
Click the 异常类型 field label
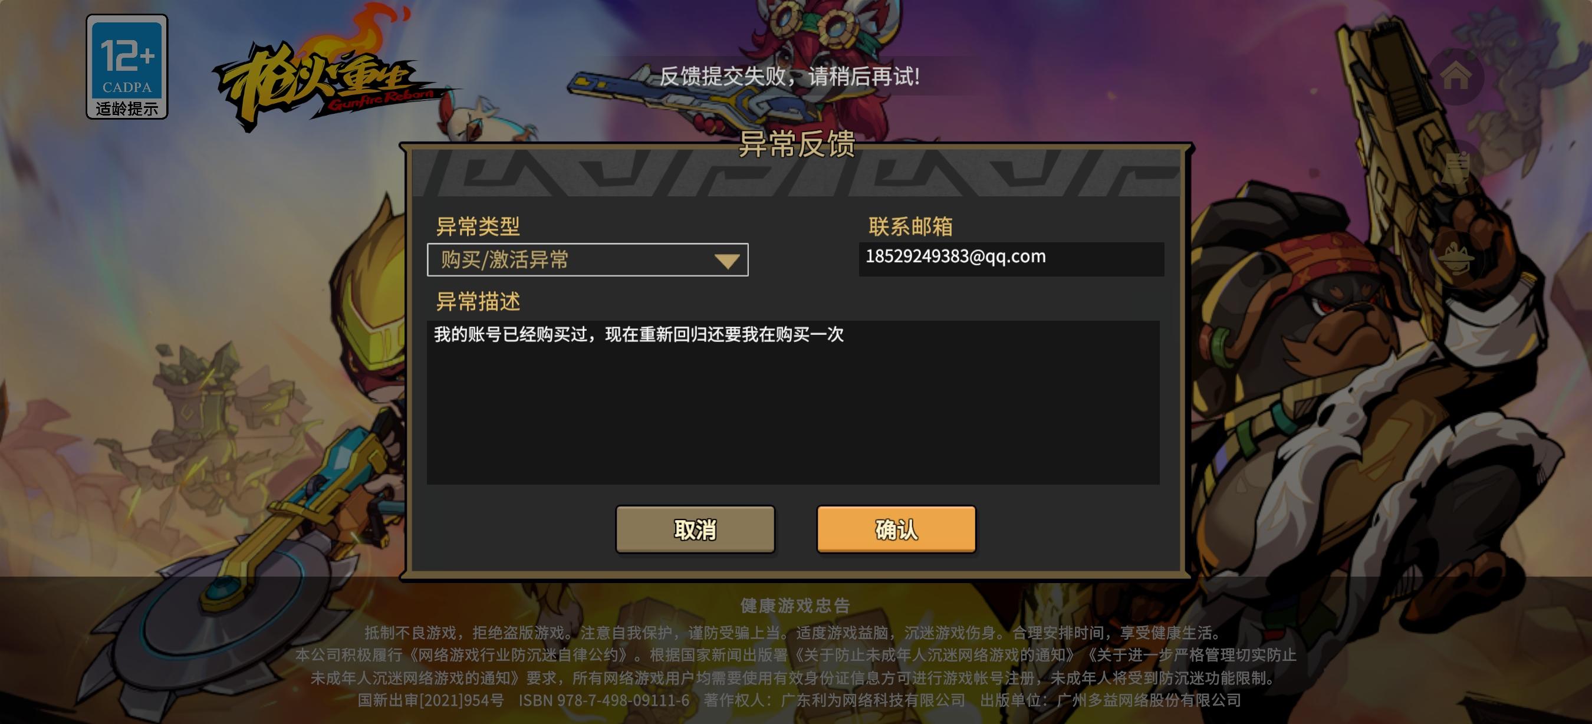[478, 227]
